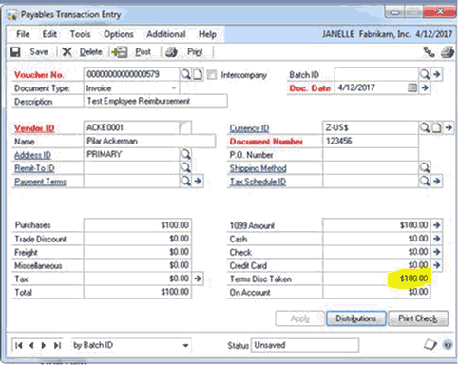Click the Payment Terms lookup magnifier

click(185, 181)
